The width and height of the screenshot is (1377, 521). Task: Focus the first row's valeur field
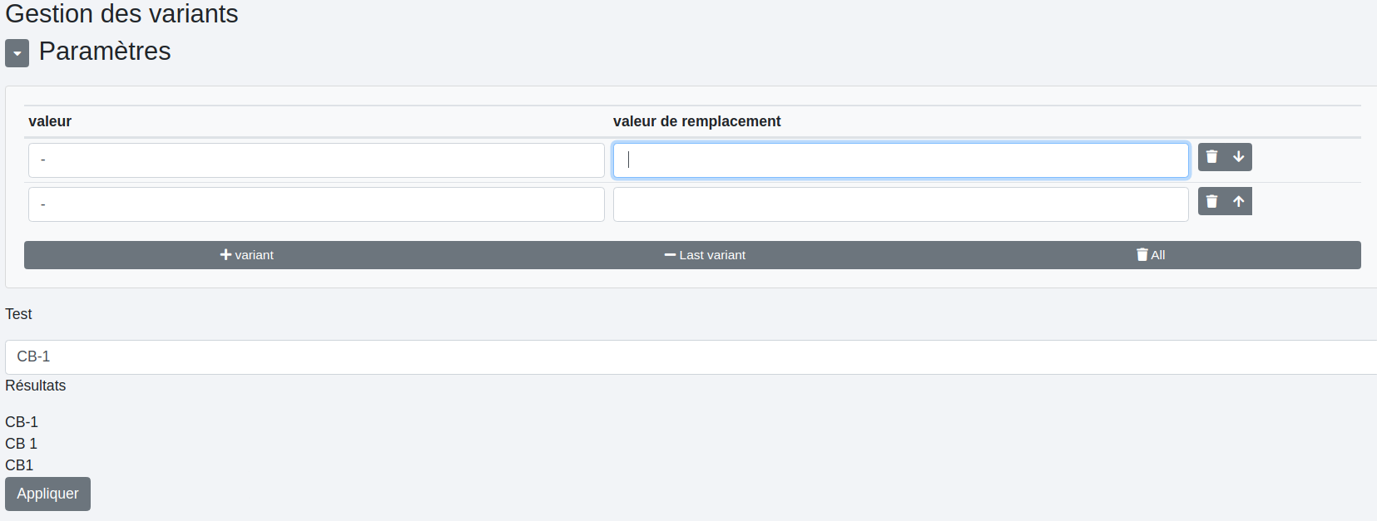316,160
